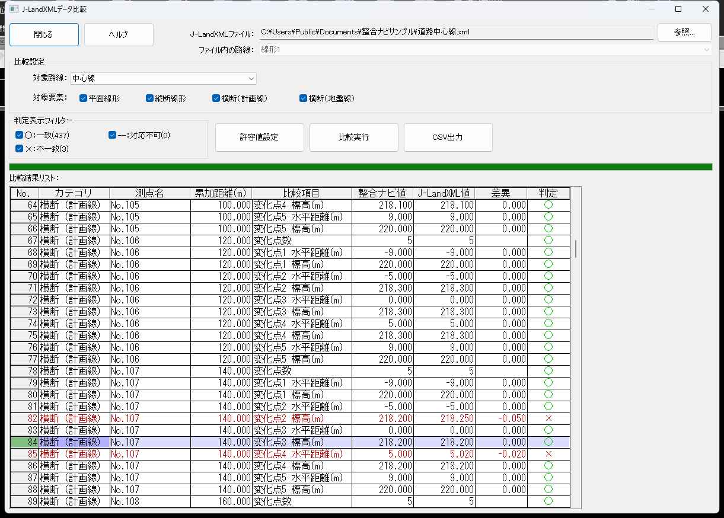The image size is (724, 518).
Task: Click the green progress bar
Action: [x=361, y=167]
